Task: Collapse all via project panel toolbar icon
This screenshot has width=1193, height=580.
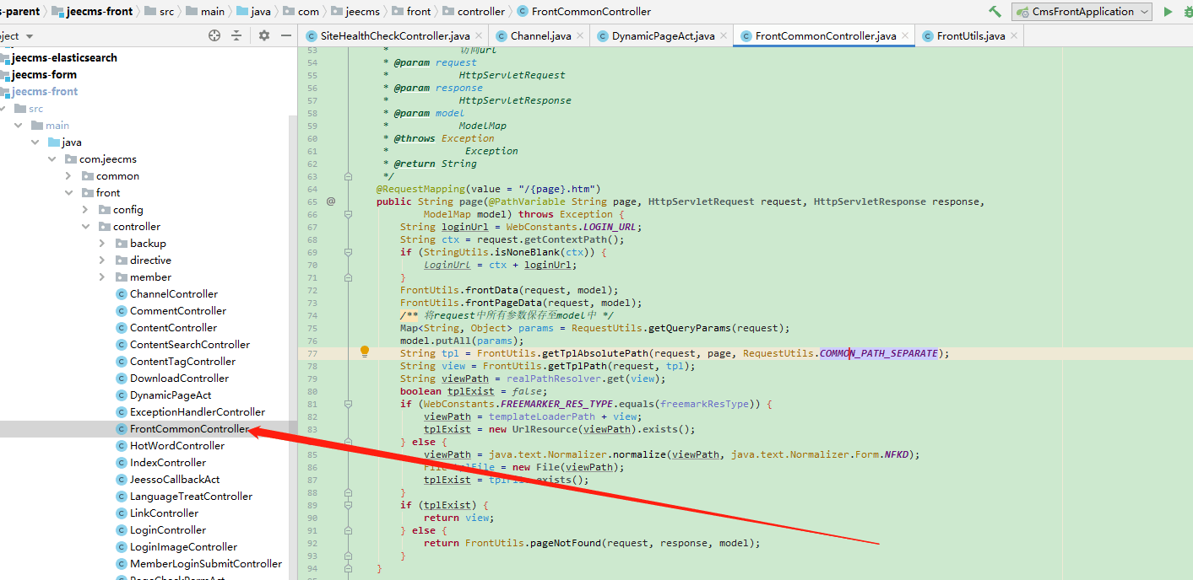Action: [236, 35]
